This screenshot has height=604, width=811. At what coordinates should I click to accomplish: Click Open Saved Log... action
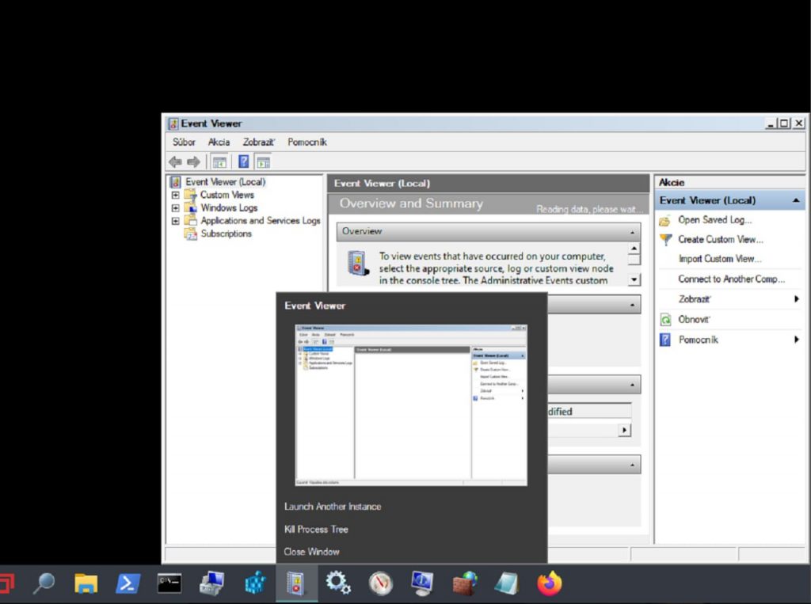pos(715,220)
